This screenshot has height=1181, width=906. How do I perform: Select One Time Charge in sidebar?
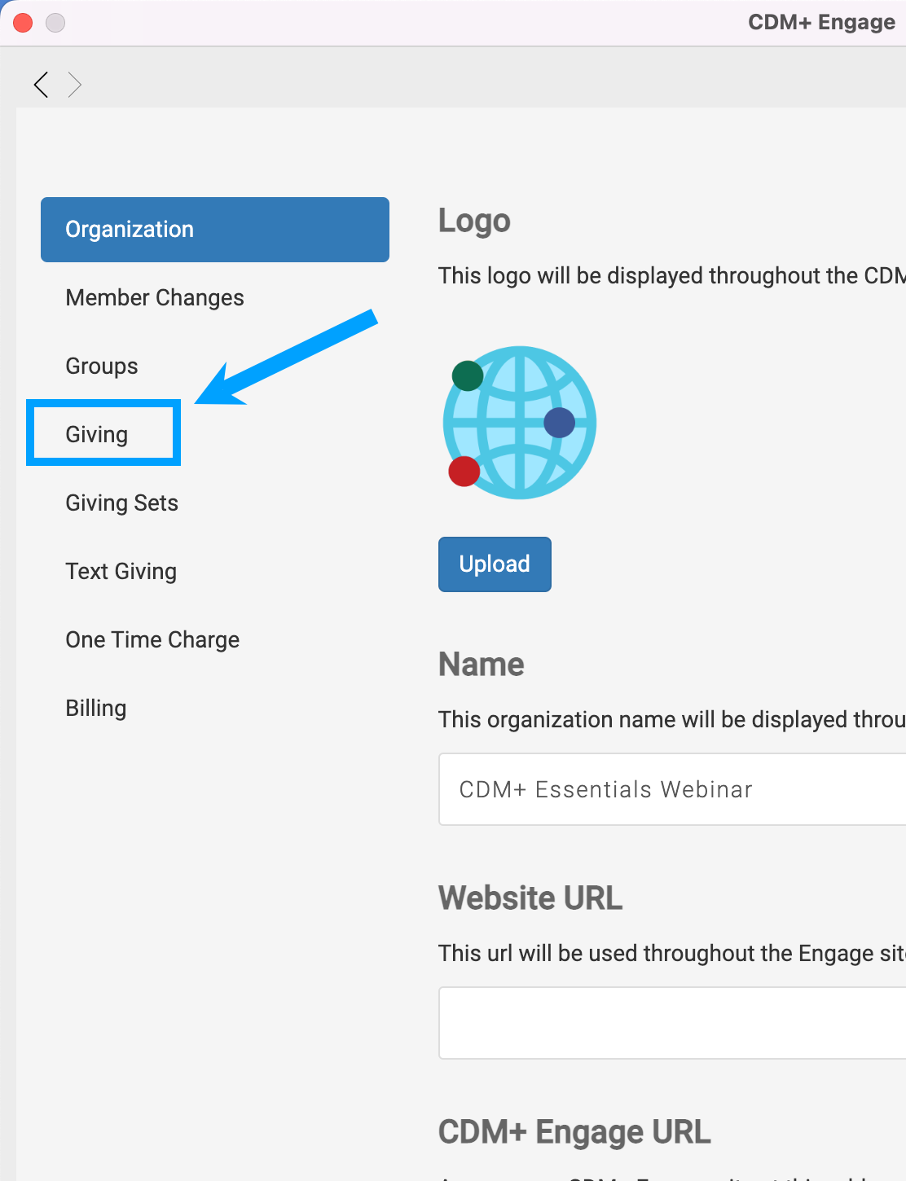(x=152, y=640)
